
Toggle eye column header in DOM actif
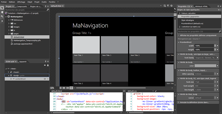[x=45, y=65]
